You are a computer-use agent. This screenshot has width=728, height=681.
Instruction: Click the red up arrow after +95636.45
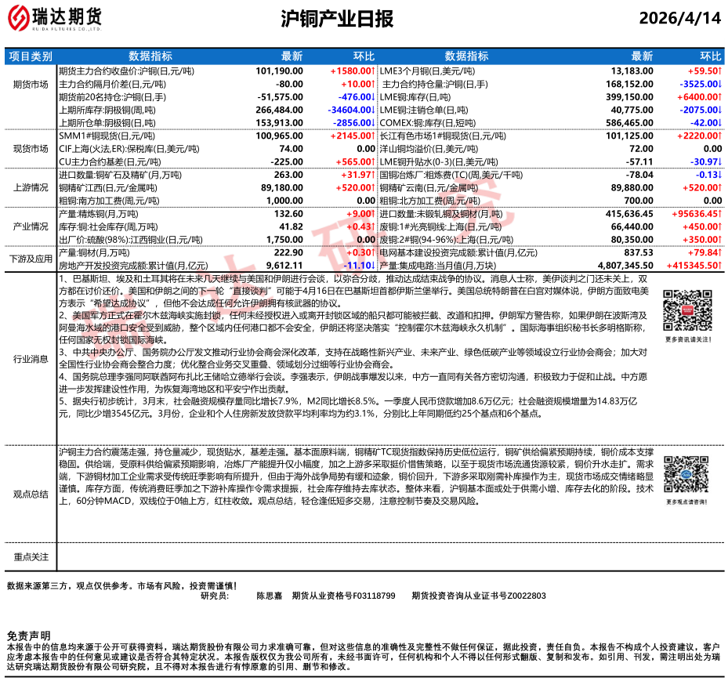click(x=719, y=213)
